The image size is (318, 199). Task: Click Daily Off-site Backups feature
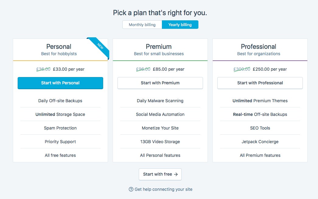pyautogui.click(x=60, y=101)
